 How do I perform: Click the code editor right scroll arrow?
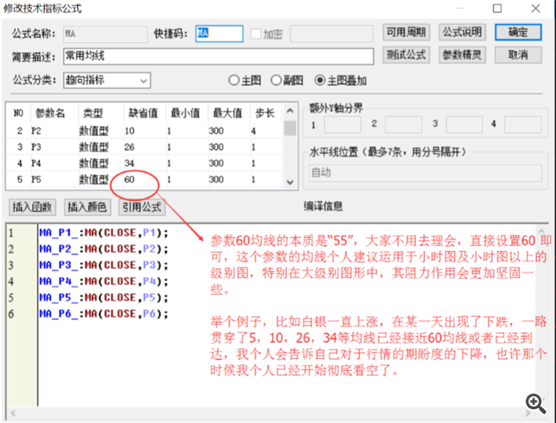(x=529, y=413)
